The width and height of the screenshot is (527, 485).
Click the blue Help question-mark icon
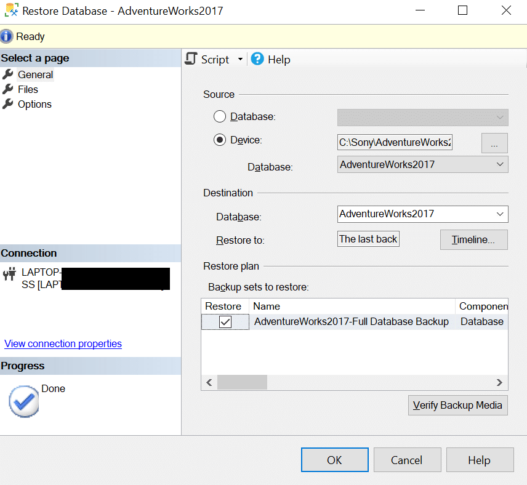tap(257, 59)
